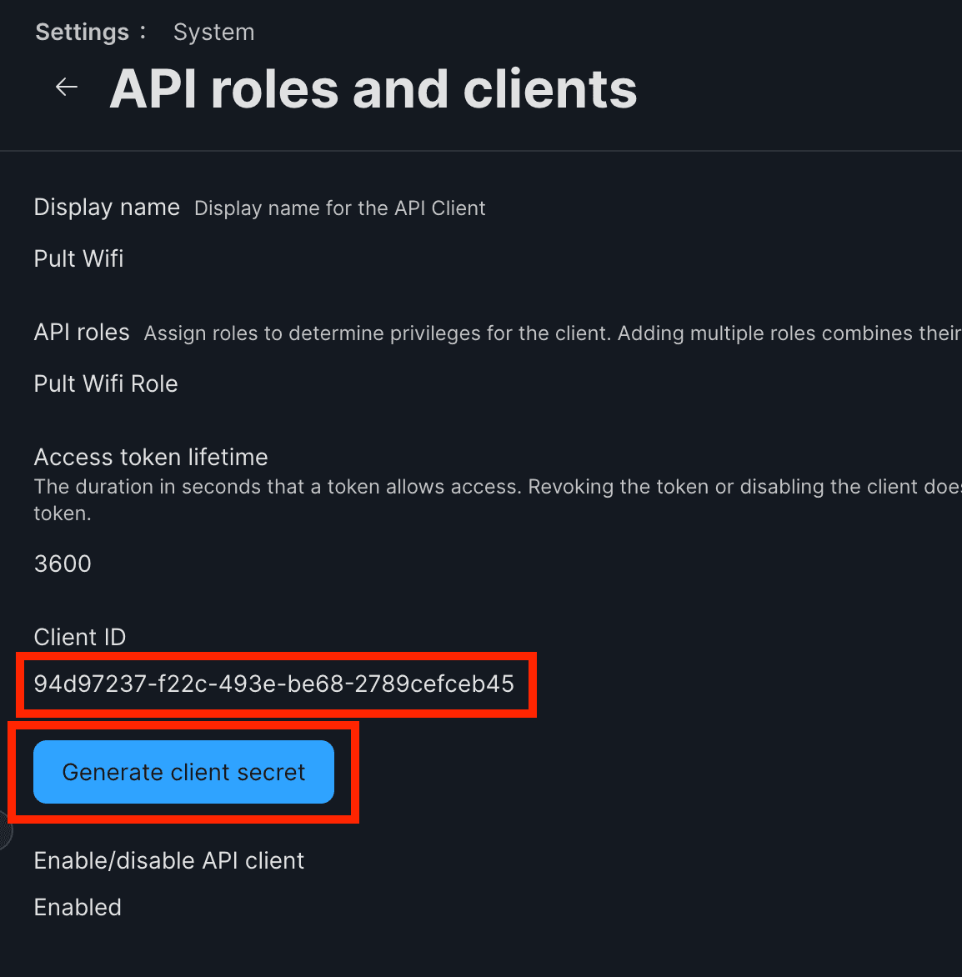The height and width of the screenshot is (977, 962).
Task: Click the Display name label
Action: 107,208
